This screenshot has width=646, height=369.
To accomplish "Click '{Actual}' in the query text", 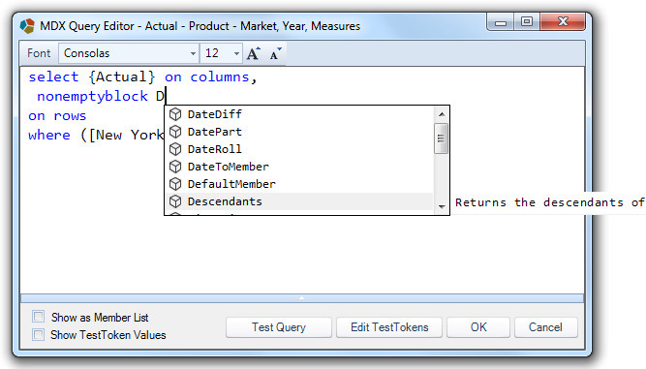I will click(x=122, y=77).
